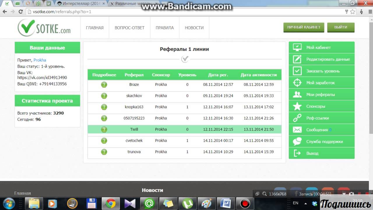Viewport: 373px width, 210px height.
Task: Open Paint palette icon in taskbar
Action: coord(207,203)
